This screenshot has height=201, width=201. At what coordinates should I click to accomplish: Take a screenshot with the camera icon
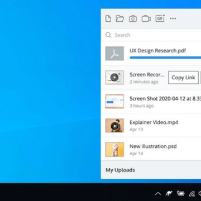click(133, 19)
